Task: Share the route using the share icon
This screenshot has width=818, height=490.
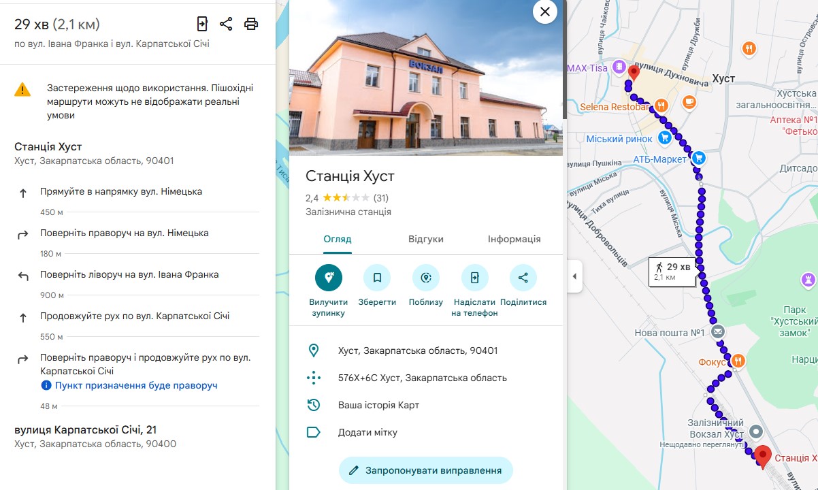Action: pyautogui.click(x=227, y=24)
